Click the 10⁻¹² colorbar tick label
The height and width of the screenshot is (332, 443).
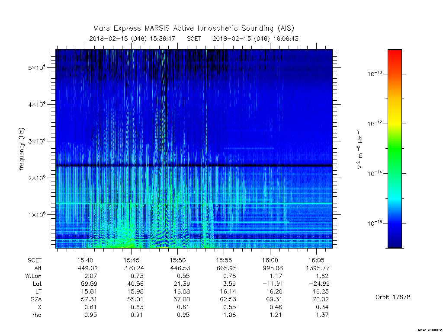point(375,124)
